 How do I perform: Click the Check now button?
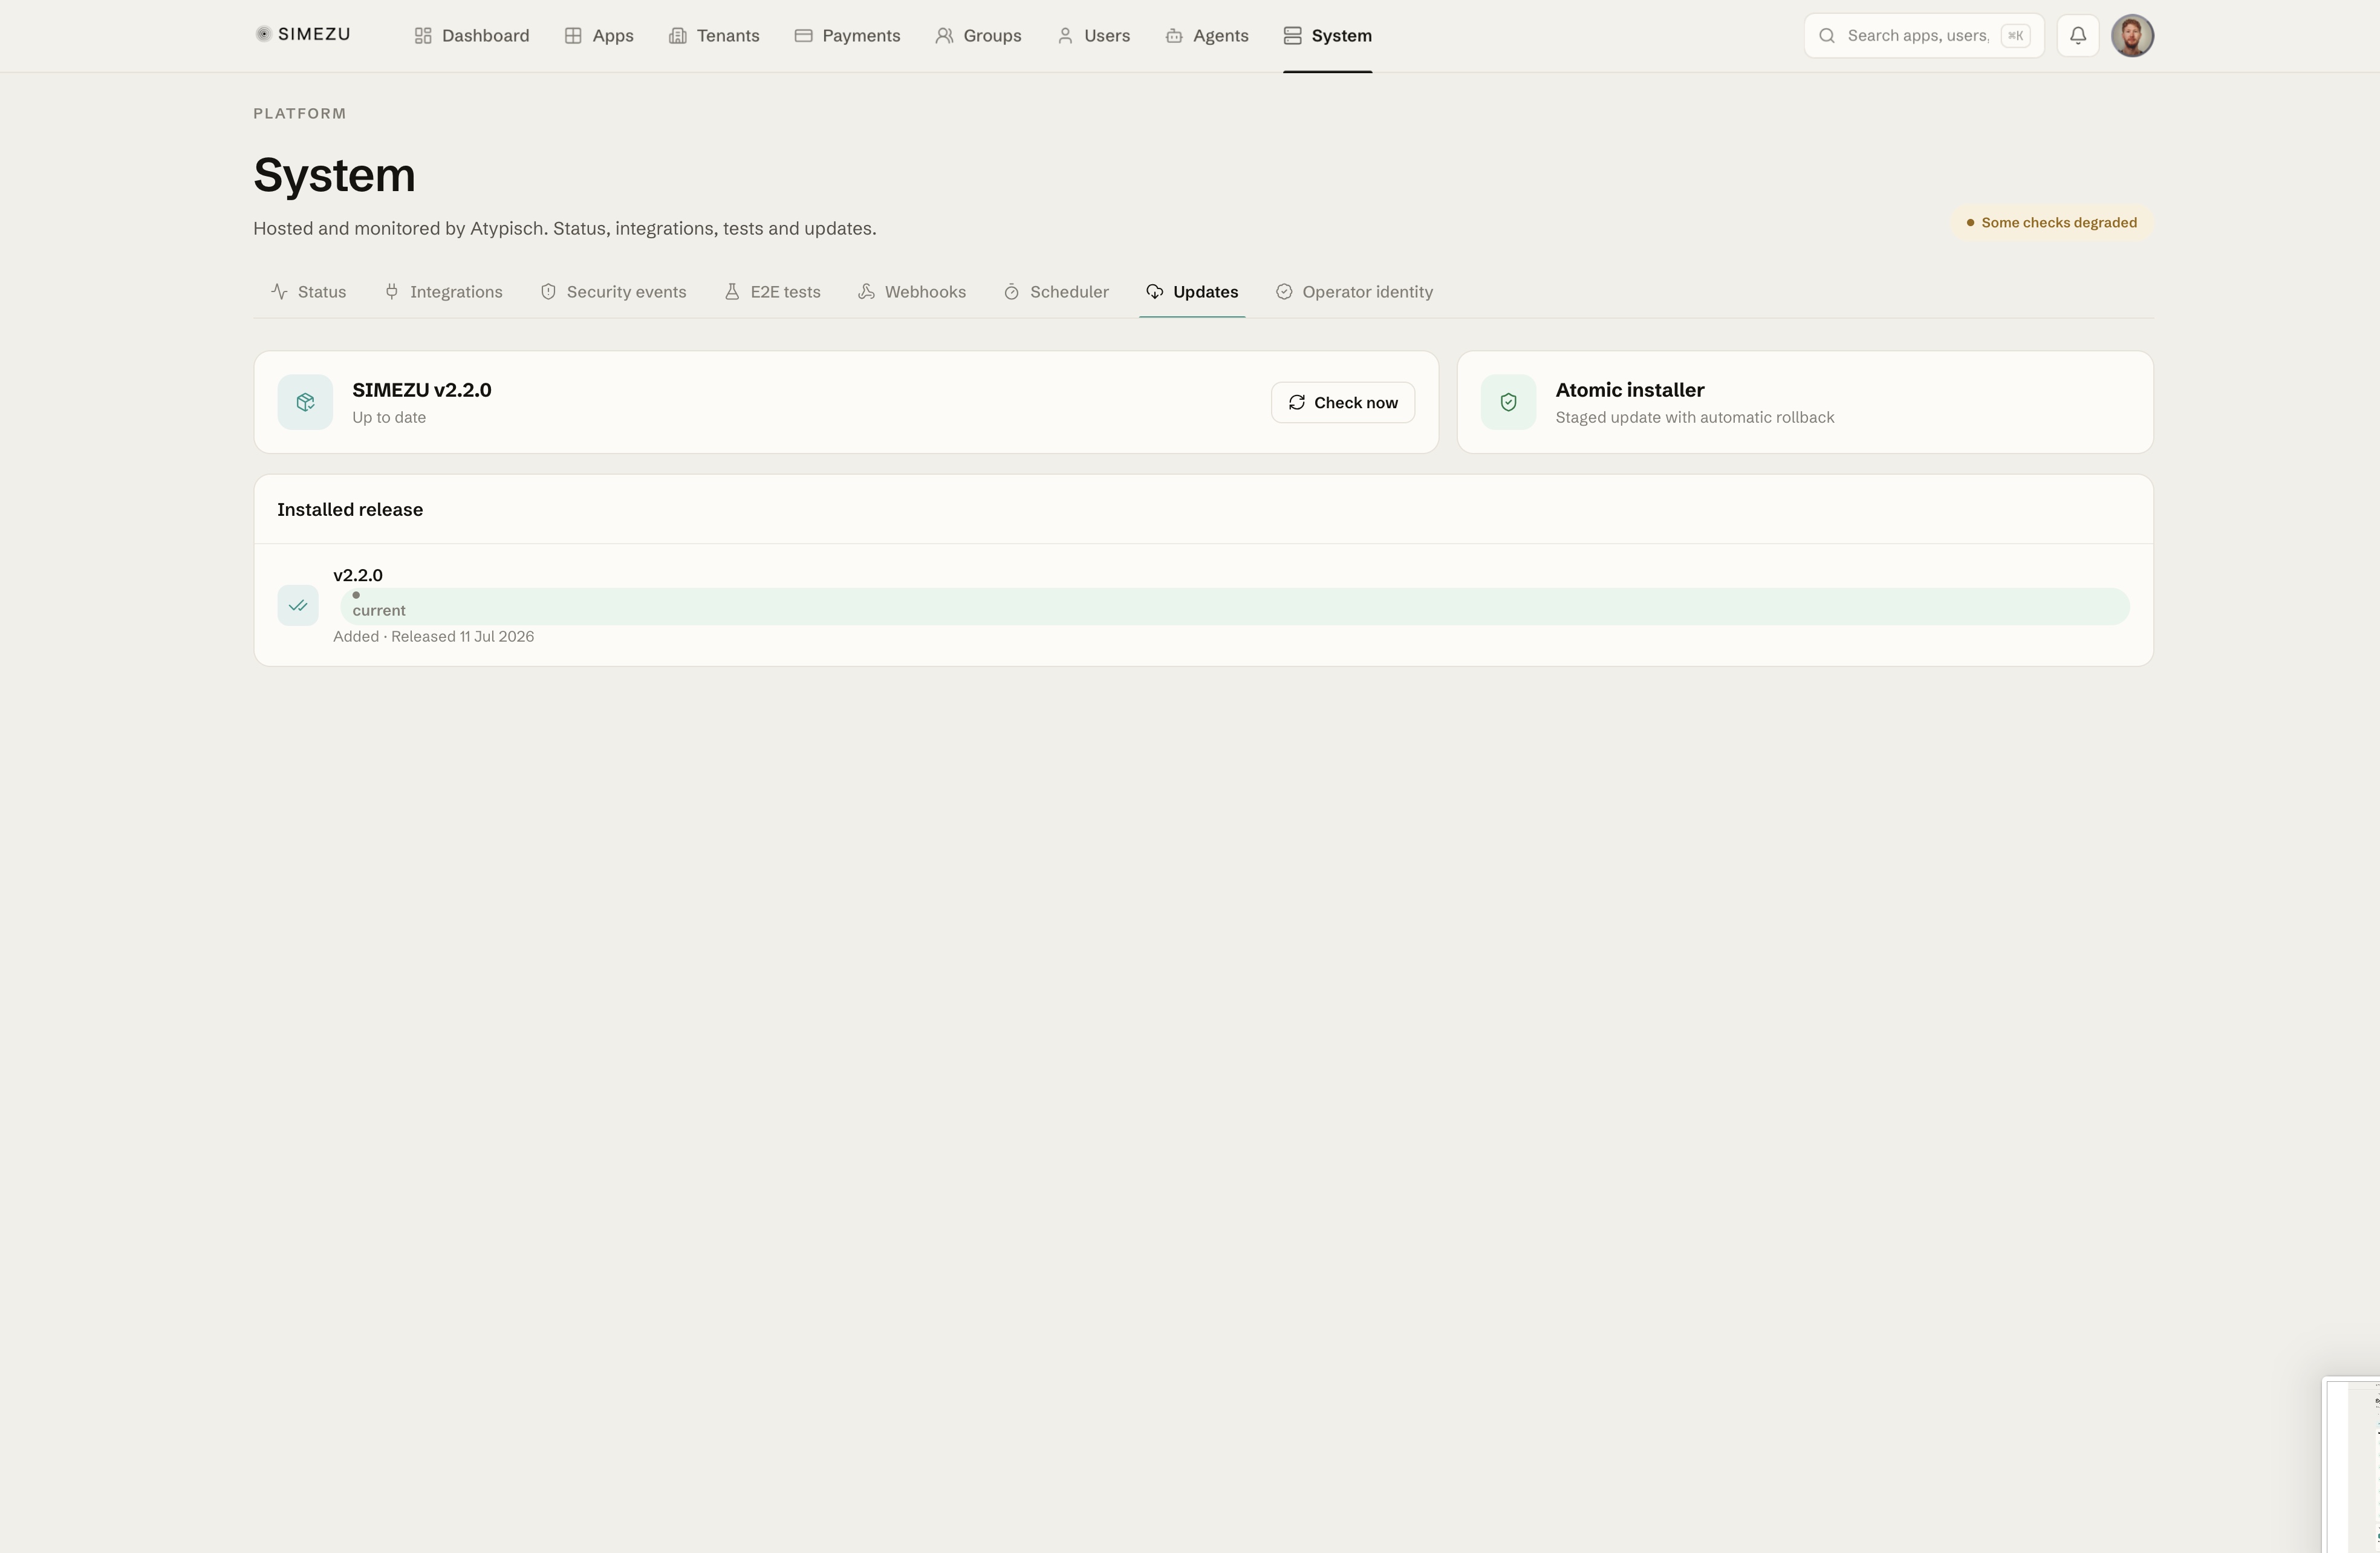1343,402
